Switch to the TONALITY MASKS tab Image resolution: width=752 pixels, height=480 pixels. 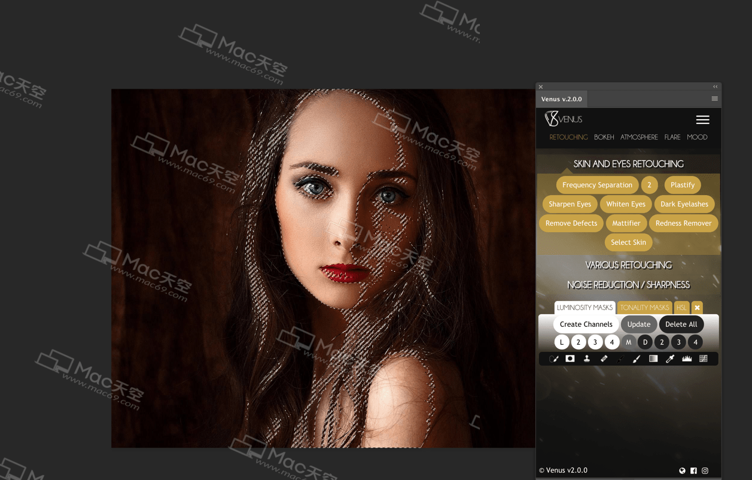644,307
